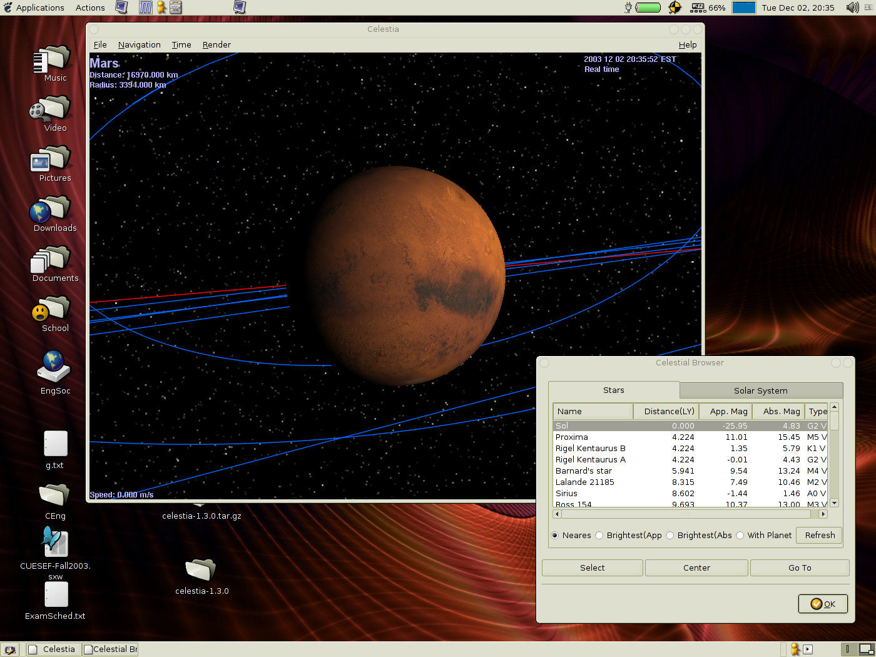Open the calculator-like panel launcher icon
Image resolution: width=876 pixels, height=657 pixels.
pyautogui.click(x=176, y=8)
